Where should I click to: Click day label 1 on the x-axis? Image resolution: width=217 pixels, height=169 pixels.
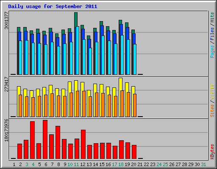(x=14, y=164)
